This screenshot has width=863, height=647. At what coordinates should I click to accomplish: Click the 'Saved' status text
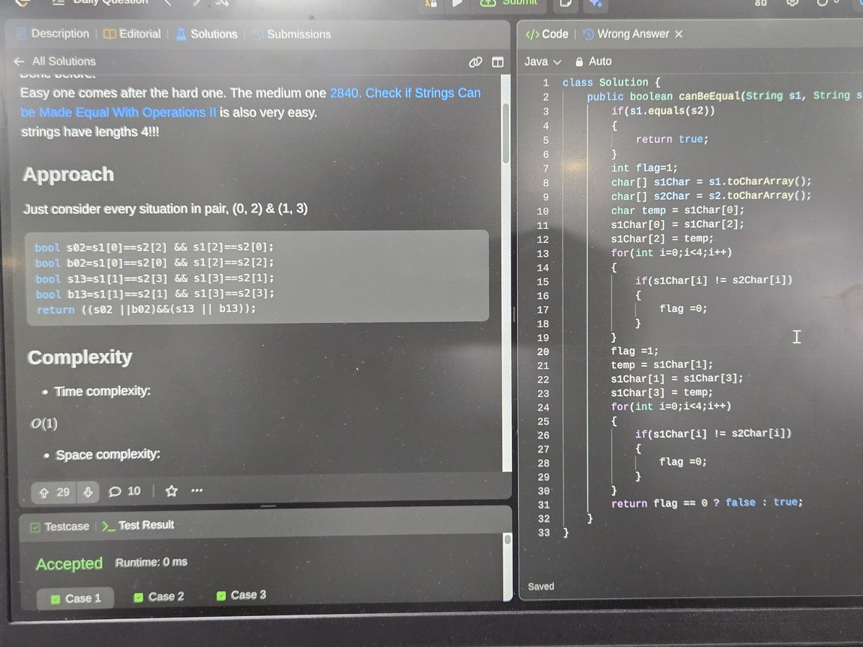click(541, 586)
